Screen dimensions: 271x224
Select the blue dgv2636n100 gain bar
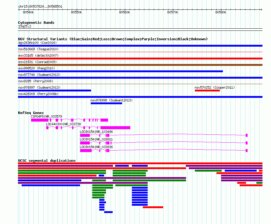click(x=140, y=46)
